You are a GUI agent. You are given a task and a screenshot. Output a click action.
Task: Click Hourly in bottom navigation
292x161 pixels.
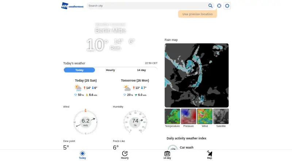tap(125, 155)
